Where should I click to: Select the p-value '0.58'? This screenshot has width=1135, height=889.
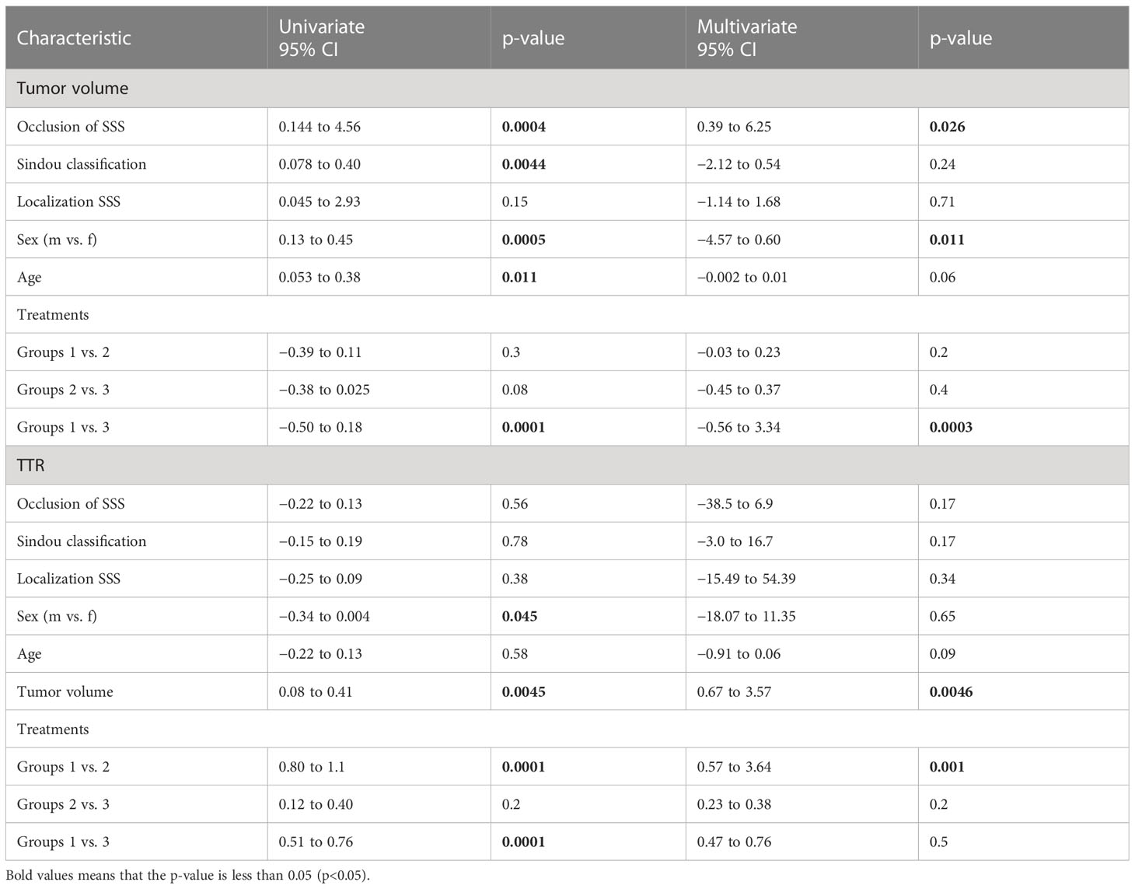(515, 654)
